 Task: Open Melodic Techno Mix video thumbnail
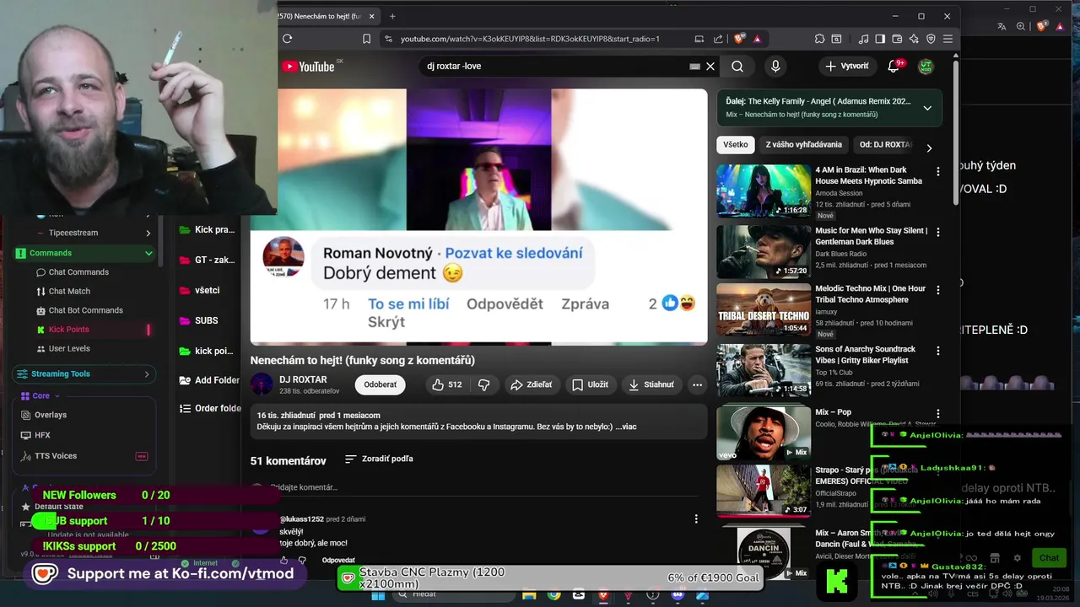764,309
